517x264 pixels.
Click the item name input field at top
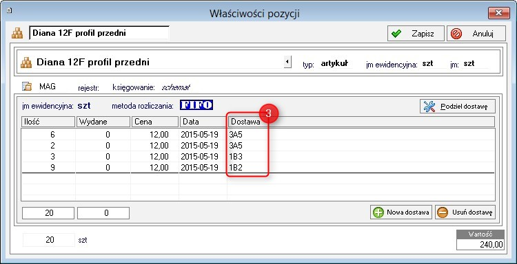coord(99,33)
